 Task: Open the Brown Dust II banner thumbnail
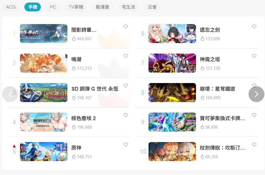[x=44, y=122]
